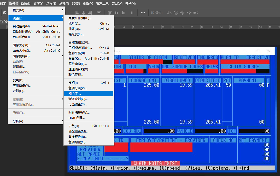Viewport: 280px width, 176px height.
Task: Choose 替换颜色(R)... adjustment
Action: tap(89, 137)
